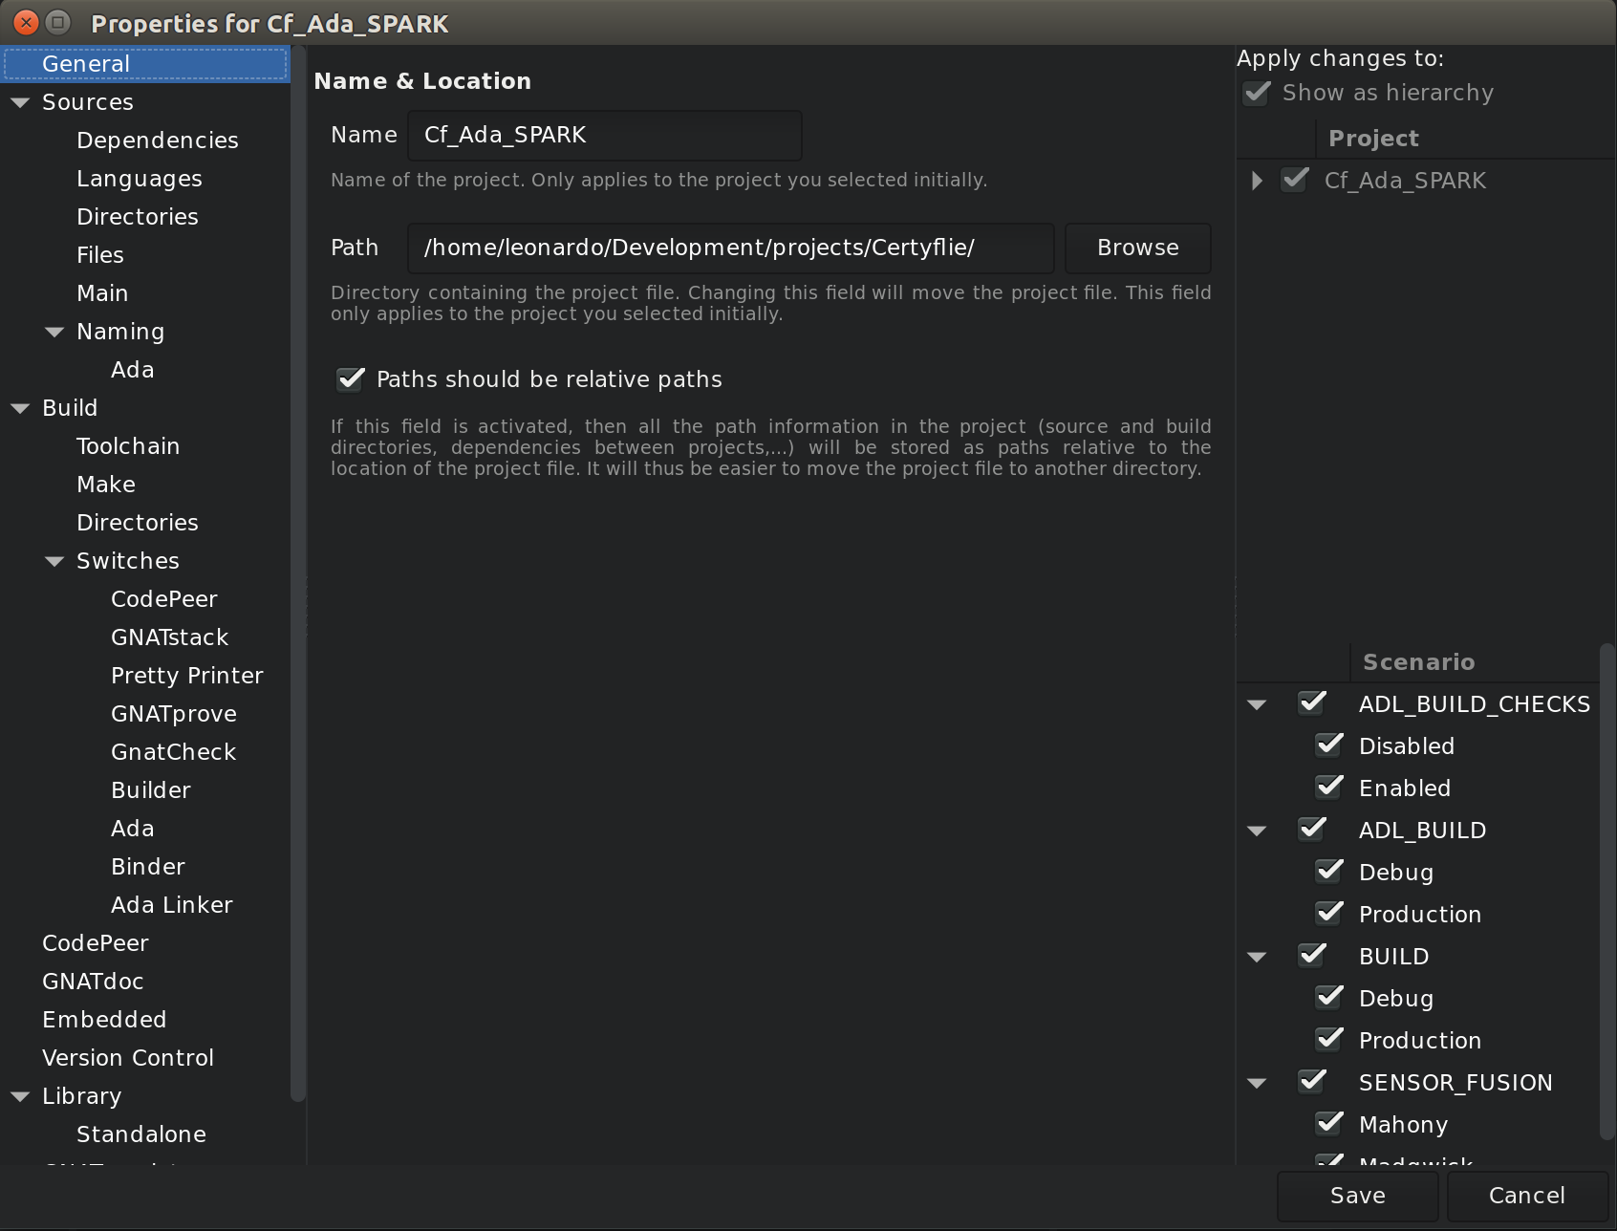Open the Languages page
This screenshot has height=1231, width=1617.
(x=140, y=179)
